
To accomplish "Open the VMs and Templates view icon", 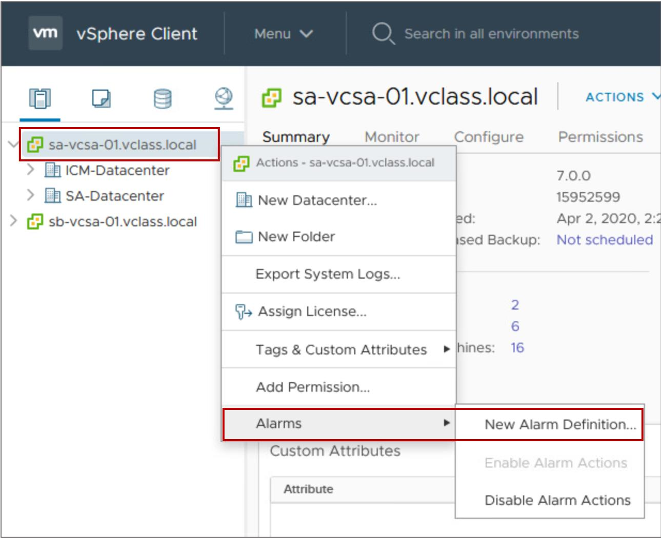I will [101, 98].
